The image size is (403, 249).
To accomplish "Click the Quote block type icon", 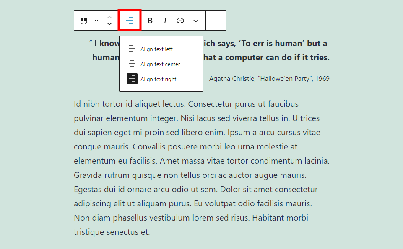I will coord(84,21).
